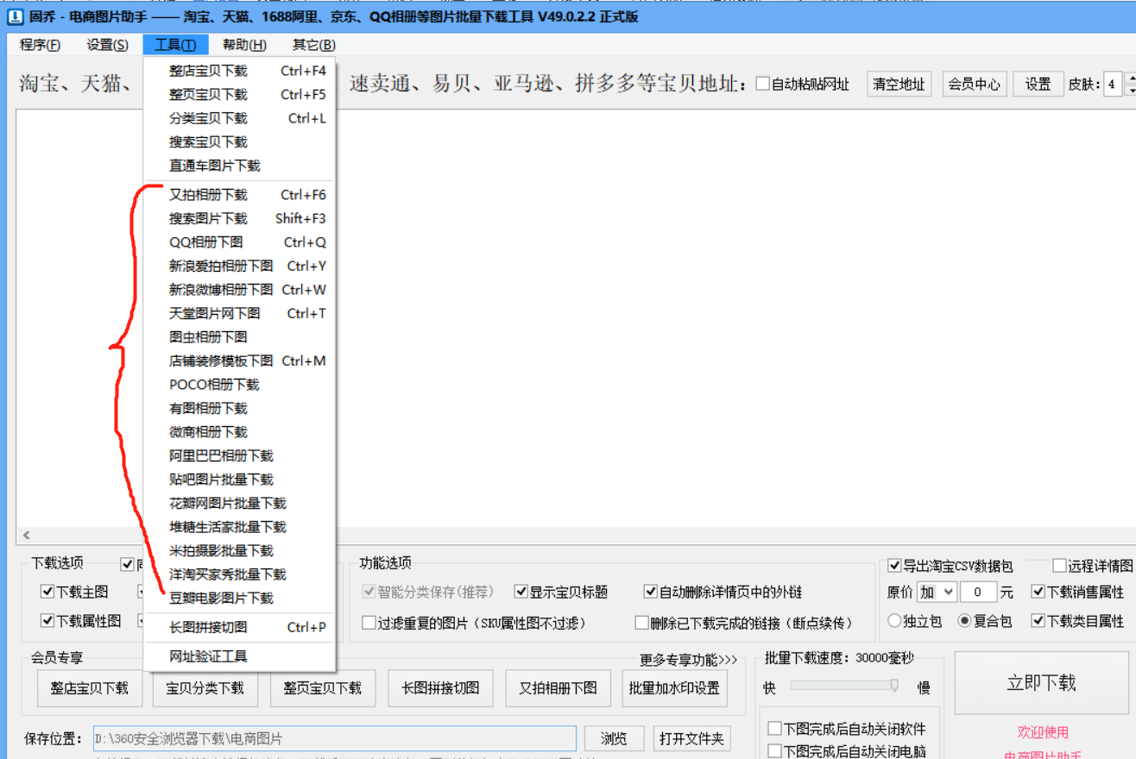Select 堆糖生活家批量下载 menu entry
The image size is (1136, 759).
239,527
